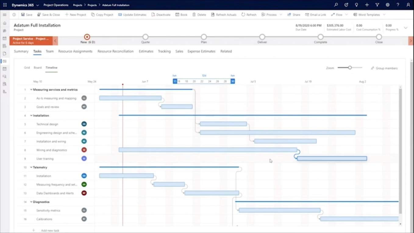This screenshot has height=233, width=414.
Task: Switch to the Board view
Action: tap(37, 68)
